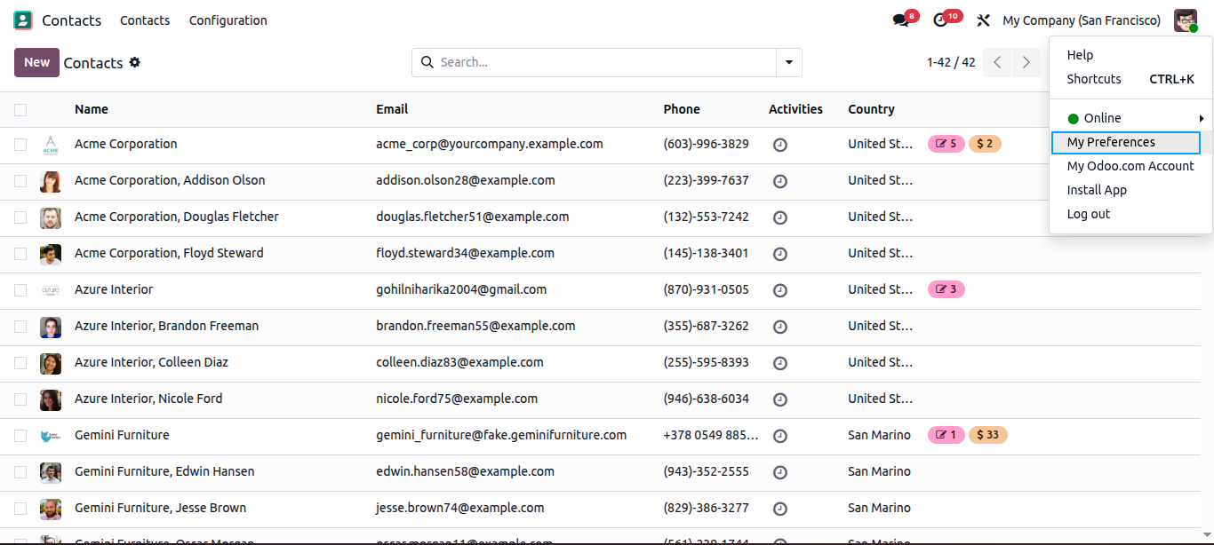Click the 1-42 / 42 pager counter
The height and width of the screenshot is (545, 1214).
[x=951, y=62]
